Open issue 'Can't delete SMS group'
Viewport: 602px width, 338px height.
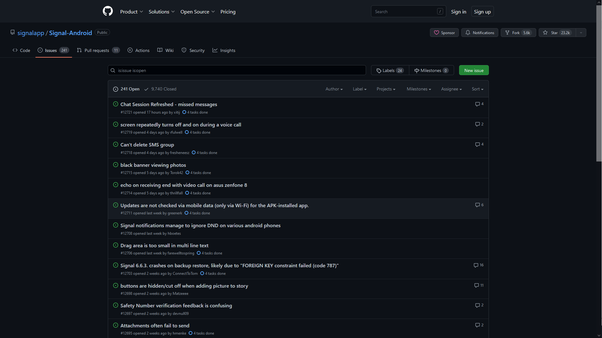pos(147,145)
